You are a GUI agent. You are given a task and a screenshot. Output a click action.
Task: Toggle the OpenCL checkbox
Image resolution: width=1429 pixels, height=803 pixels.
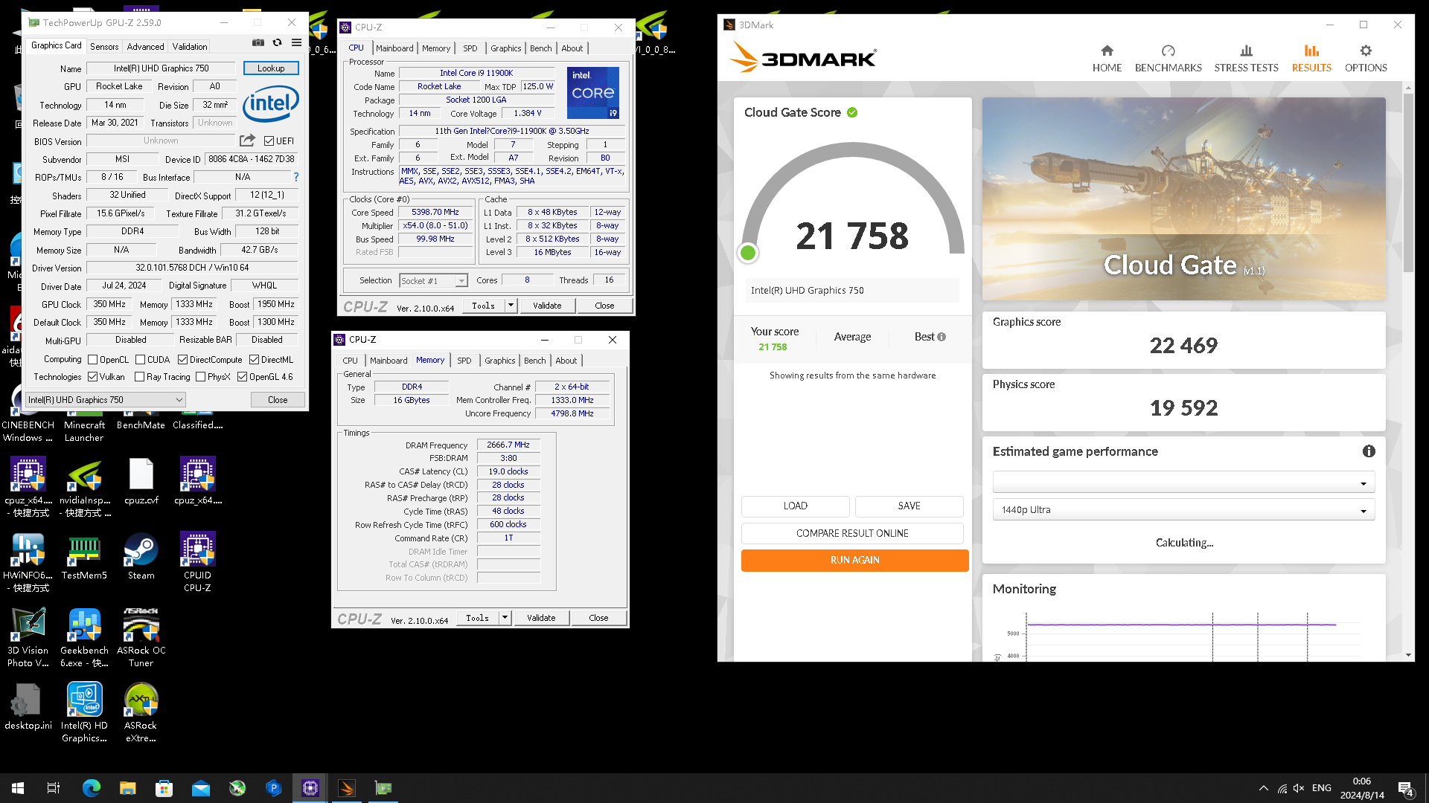93,359
